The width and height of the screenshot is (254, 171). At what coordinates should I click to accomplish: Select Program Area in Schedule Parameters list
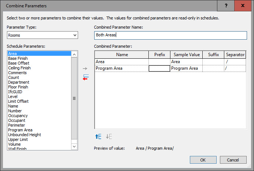coord(20,130)
